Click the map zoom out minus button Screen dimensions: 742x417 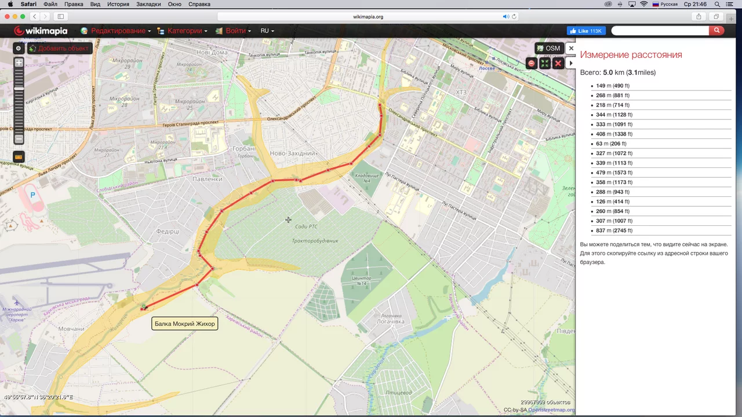click(x=19, y=139)
